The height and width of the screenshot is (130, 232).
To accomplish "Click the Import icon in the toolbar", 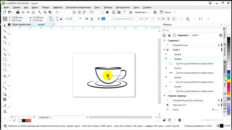I will tap(74, 12).
